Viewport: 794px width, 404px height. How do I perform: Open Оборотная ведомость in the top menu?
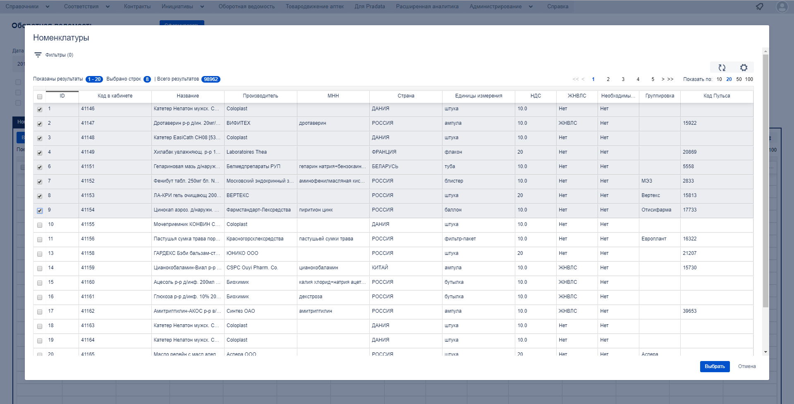point(246,7)
